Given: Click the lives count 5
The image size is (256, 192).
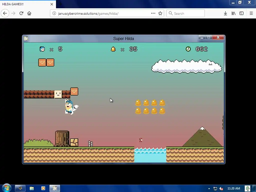Looking at the screenshot, I should [x=60, y=49].
